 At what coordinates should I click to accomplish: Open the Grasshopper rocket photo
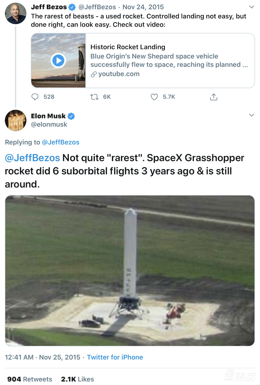[x=130, y=270]
